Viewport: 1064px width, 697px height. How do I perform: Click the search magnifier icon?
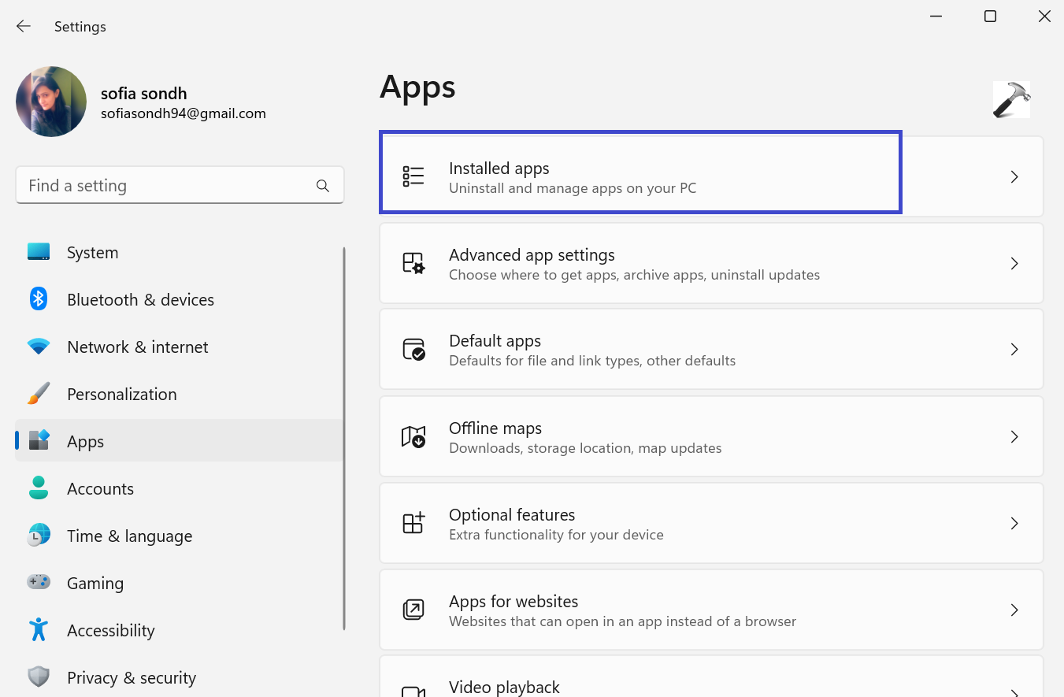(x=322, y=186)
